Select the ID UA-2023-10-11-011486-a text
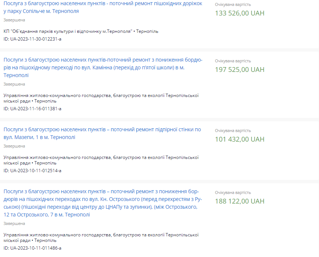This screenshot has height=257, width=319. coord(33,248)
